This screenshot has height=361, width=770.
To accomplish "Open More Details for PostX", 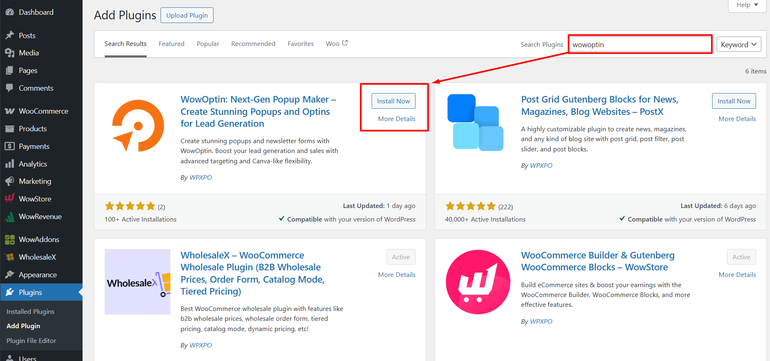I will pyautogui.click(x=737, y=119).
